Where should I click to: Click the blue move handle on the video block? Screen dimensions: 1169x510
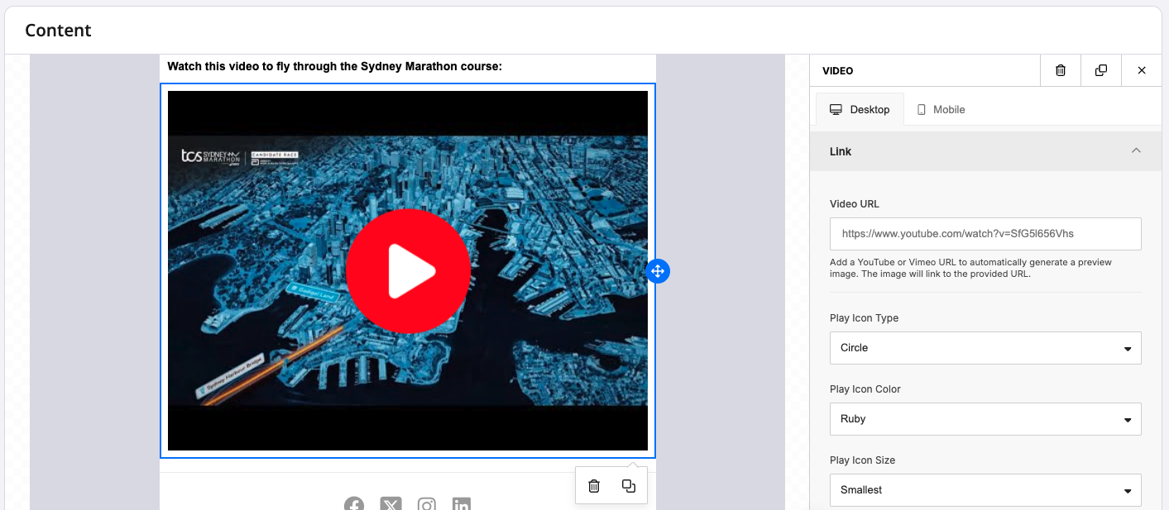click(x=657, y=271)
